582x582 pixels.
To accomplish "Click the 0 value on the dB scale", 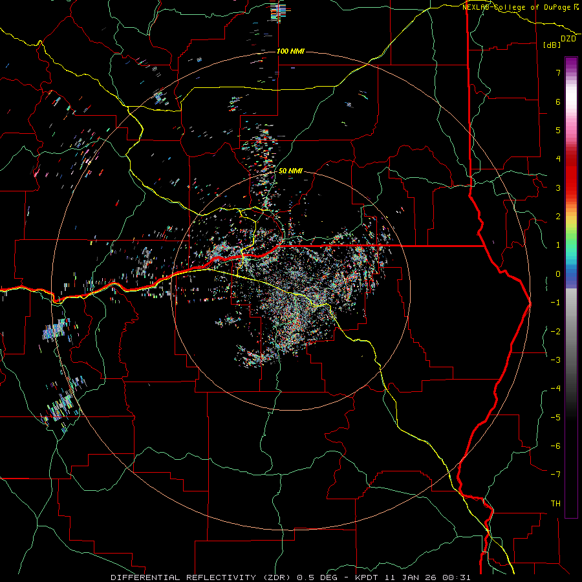I will [558, 274].
